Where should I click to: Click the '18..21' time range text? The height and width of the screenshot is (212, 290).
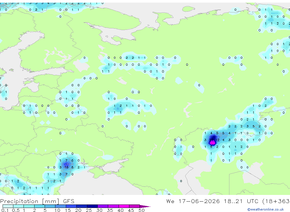click(233, 201)
